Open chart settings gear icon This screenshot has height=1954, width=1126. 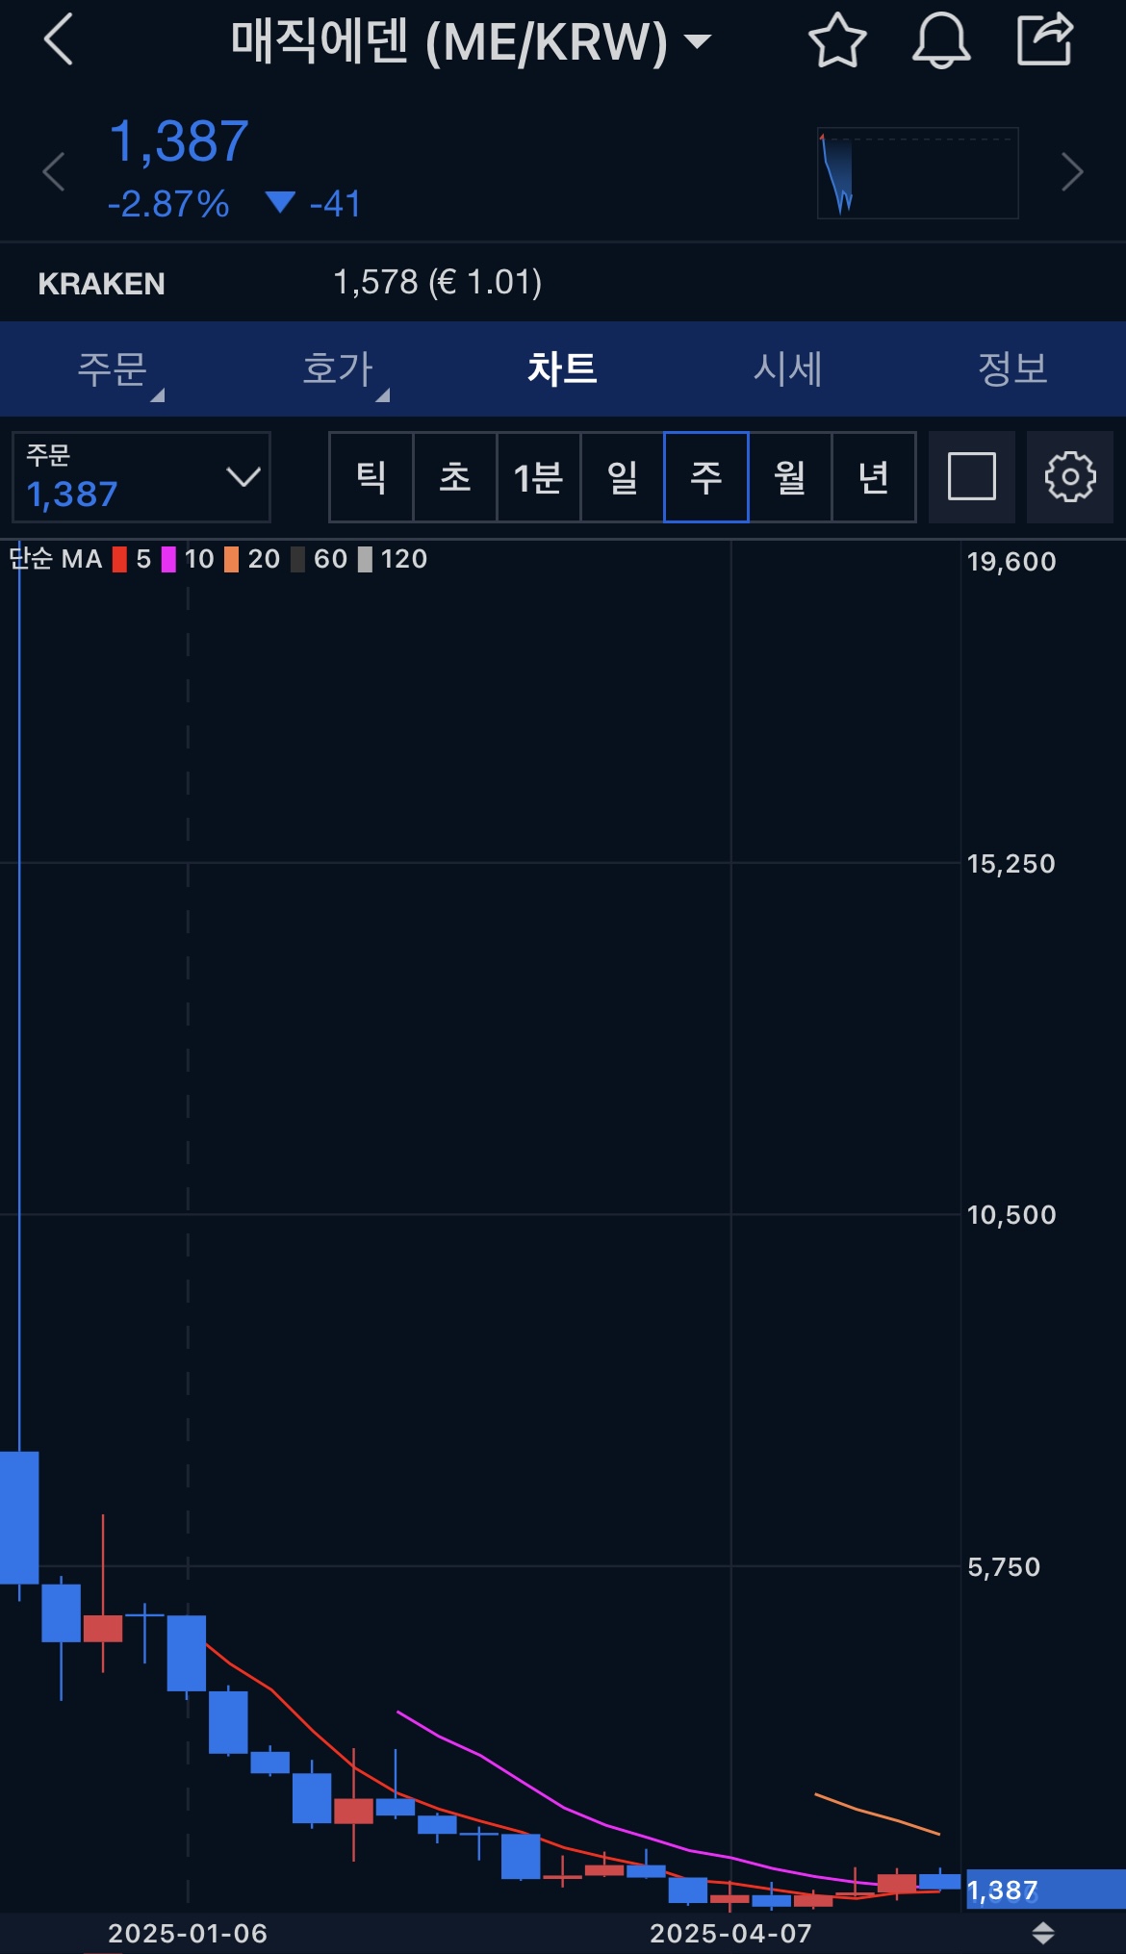tap(1070, 477)
